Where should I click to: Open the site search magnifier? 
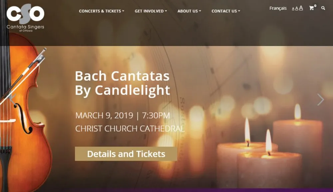pos(323,8)
